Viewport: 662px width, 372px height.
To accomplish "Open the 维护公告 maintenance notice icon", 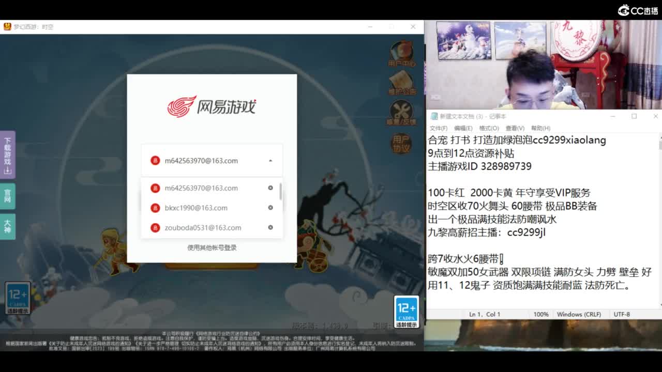I will (x=401, y=83).
